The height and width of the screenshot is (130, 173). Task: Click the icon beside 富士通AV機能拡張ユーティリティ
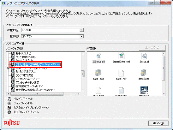13,90
